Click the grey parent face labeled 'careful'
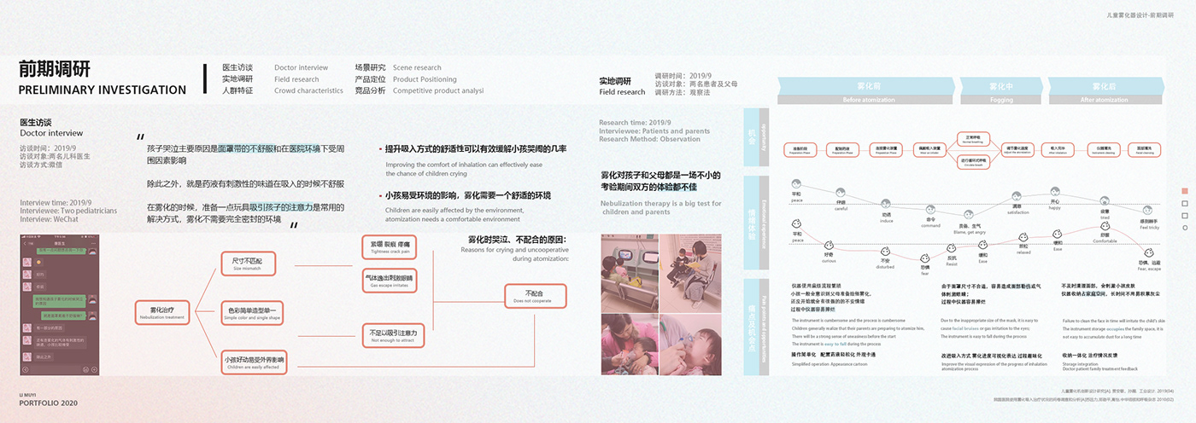 point(841,192)
